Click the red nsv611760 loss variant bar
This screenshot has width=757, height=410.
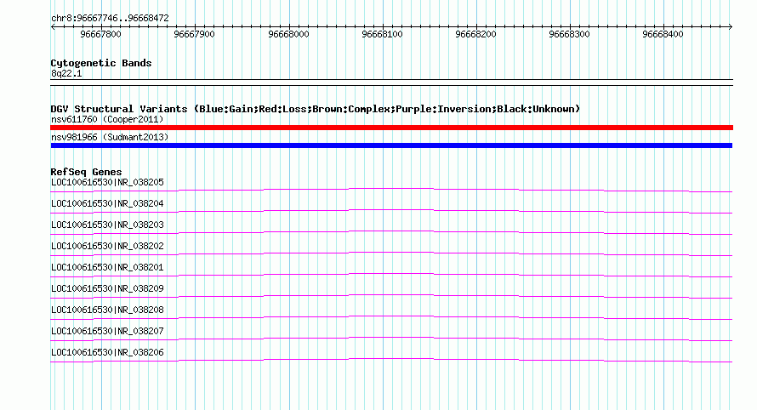(391, 128)
